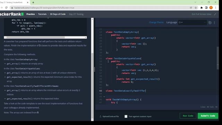Image resolution: width=222 pixels, height=125 pixels.
Task: Bookmark this page with the star icon
Action: click(x=196, y=8)
